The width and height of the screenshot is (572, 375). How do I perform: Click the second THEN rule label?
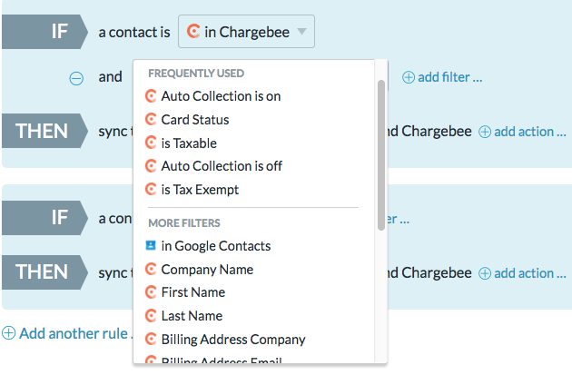44,272
